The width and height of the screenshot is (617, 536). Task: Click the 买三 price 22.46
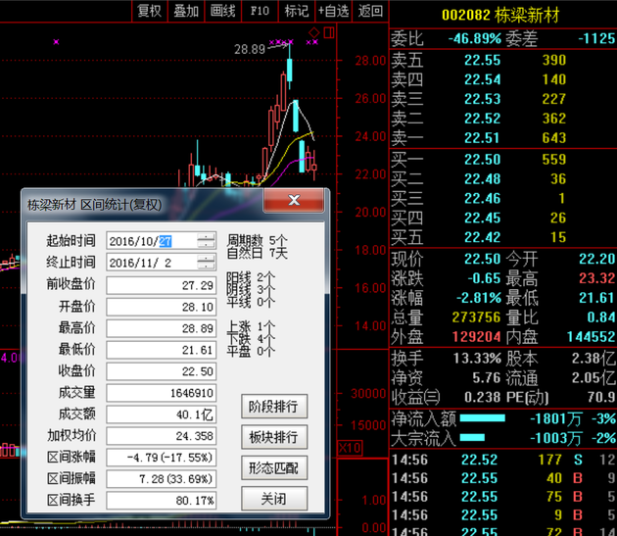tap(482, 199)
